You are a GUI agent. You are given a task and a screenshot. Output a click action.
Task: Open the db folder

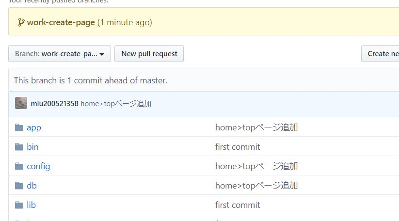[32, 186]
